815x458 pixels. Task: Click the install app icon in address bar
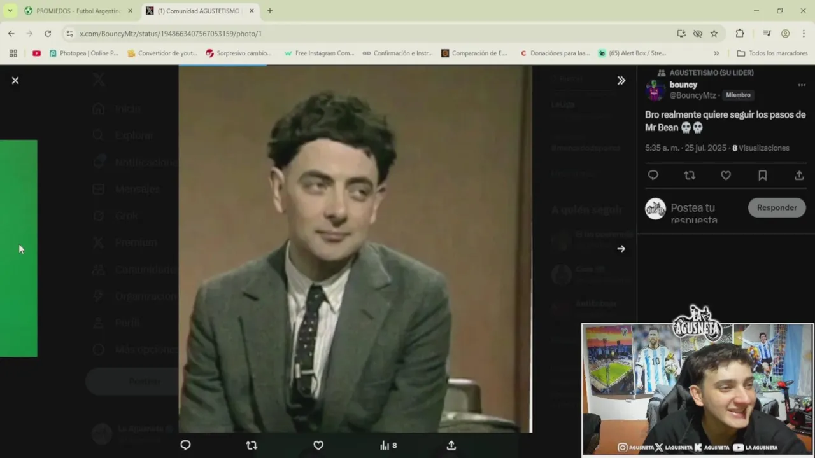(x=681, y=34)
